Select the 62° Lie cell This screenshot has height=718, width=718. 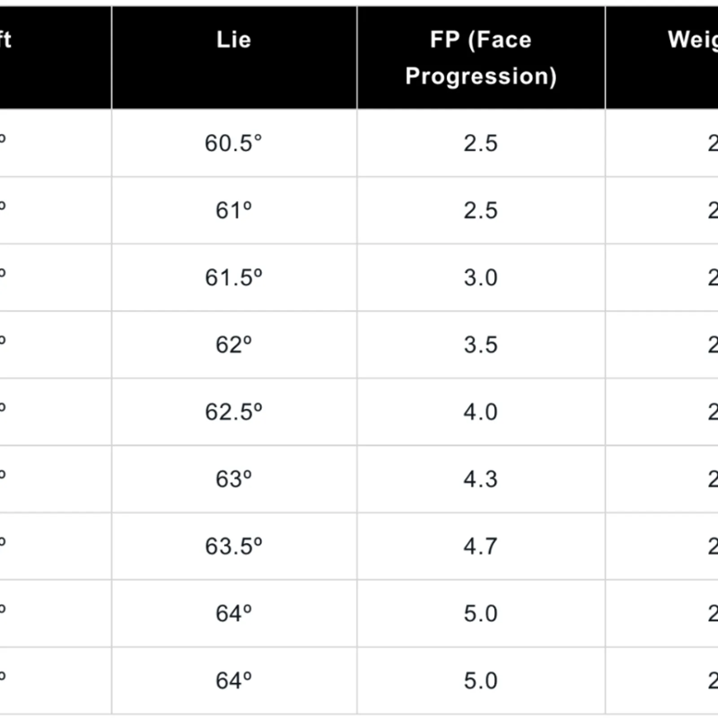[x=233, y=345]
